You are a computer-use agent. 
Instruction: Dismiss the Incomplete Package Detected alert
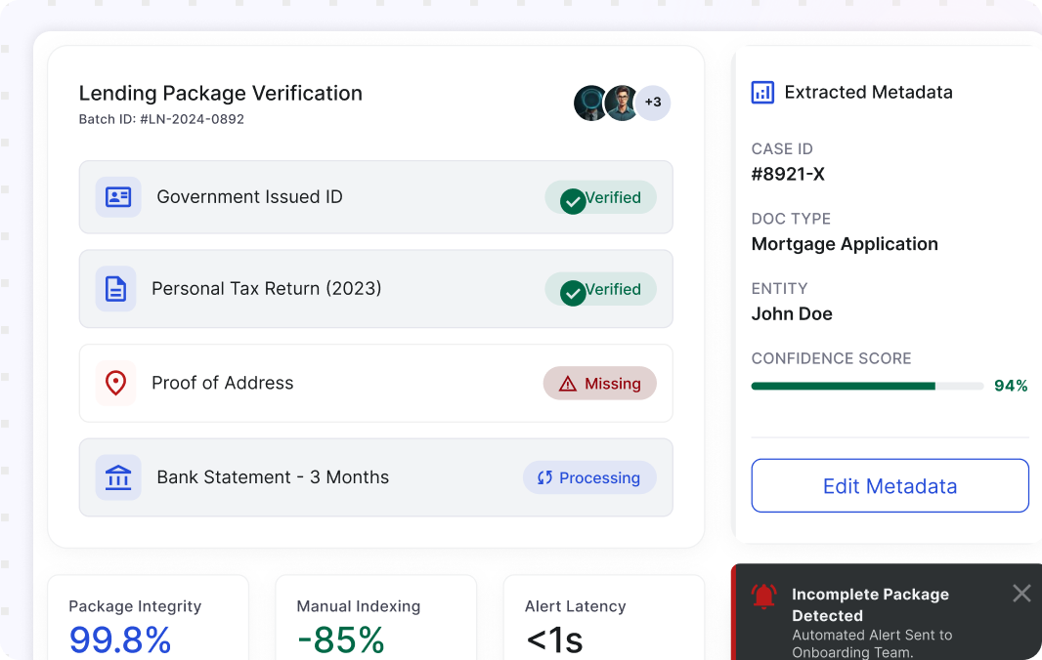click(x=1022, y=593)
